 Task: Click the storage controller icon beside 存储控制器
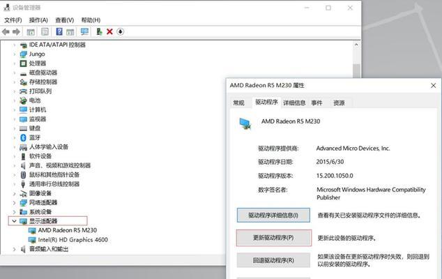(x=24, y=82)
